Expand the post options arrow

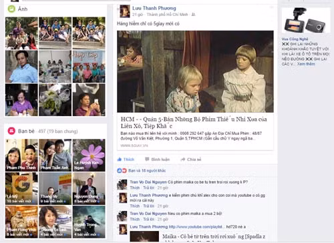coord(271,7)
